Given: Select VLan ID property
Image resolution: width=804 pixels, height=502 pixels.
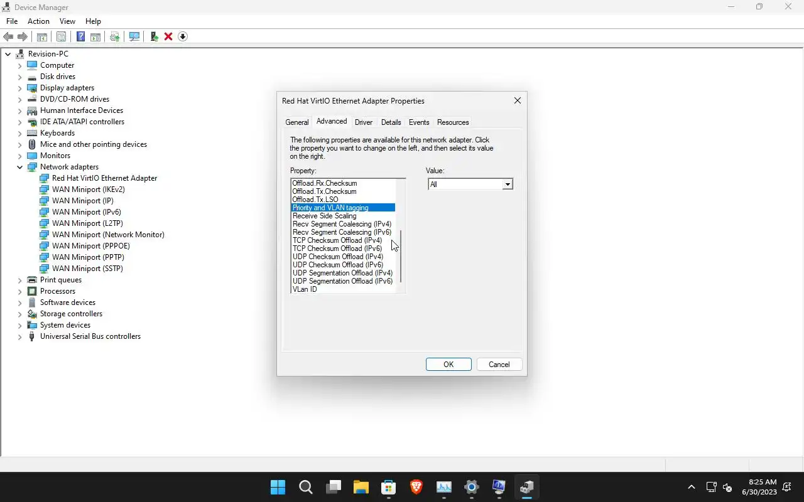Looking at the screenshot, I should click(343, 289).
